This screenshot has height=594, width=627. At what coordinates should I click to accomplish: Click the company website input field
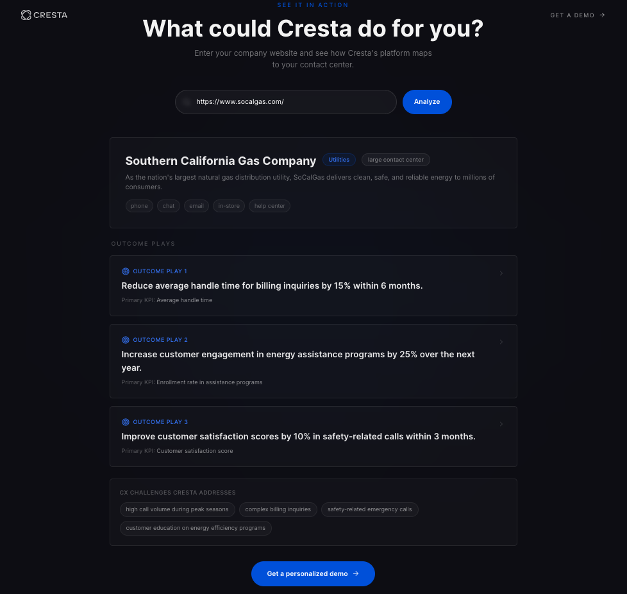pyautogui.click(x=285, y=102)
